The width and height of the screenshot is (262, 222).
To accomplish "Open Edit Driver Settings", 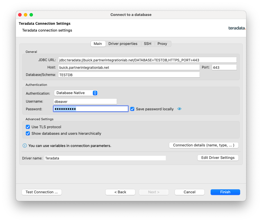I will pyautogui.click(x=218, y=157).
